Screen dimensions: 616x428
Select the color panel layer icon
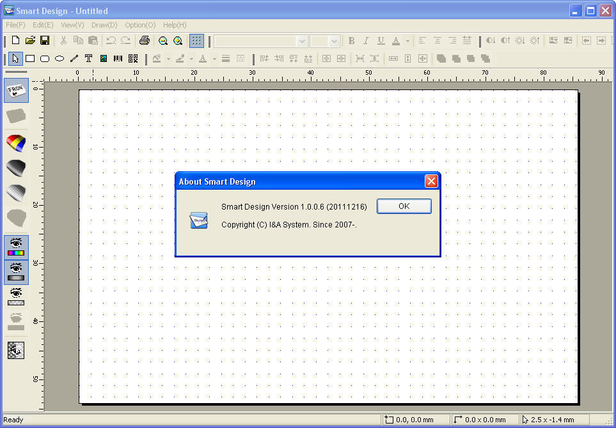point(16,143)
